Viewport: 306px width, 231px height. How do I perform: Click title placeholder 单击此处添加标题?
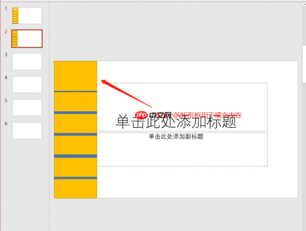[x=182, y=107]
